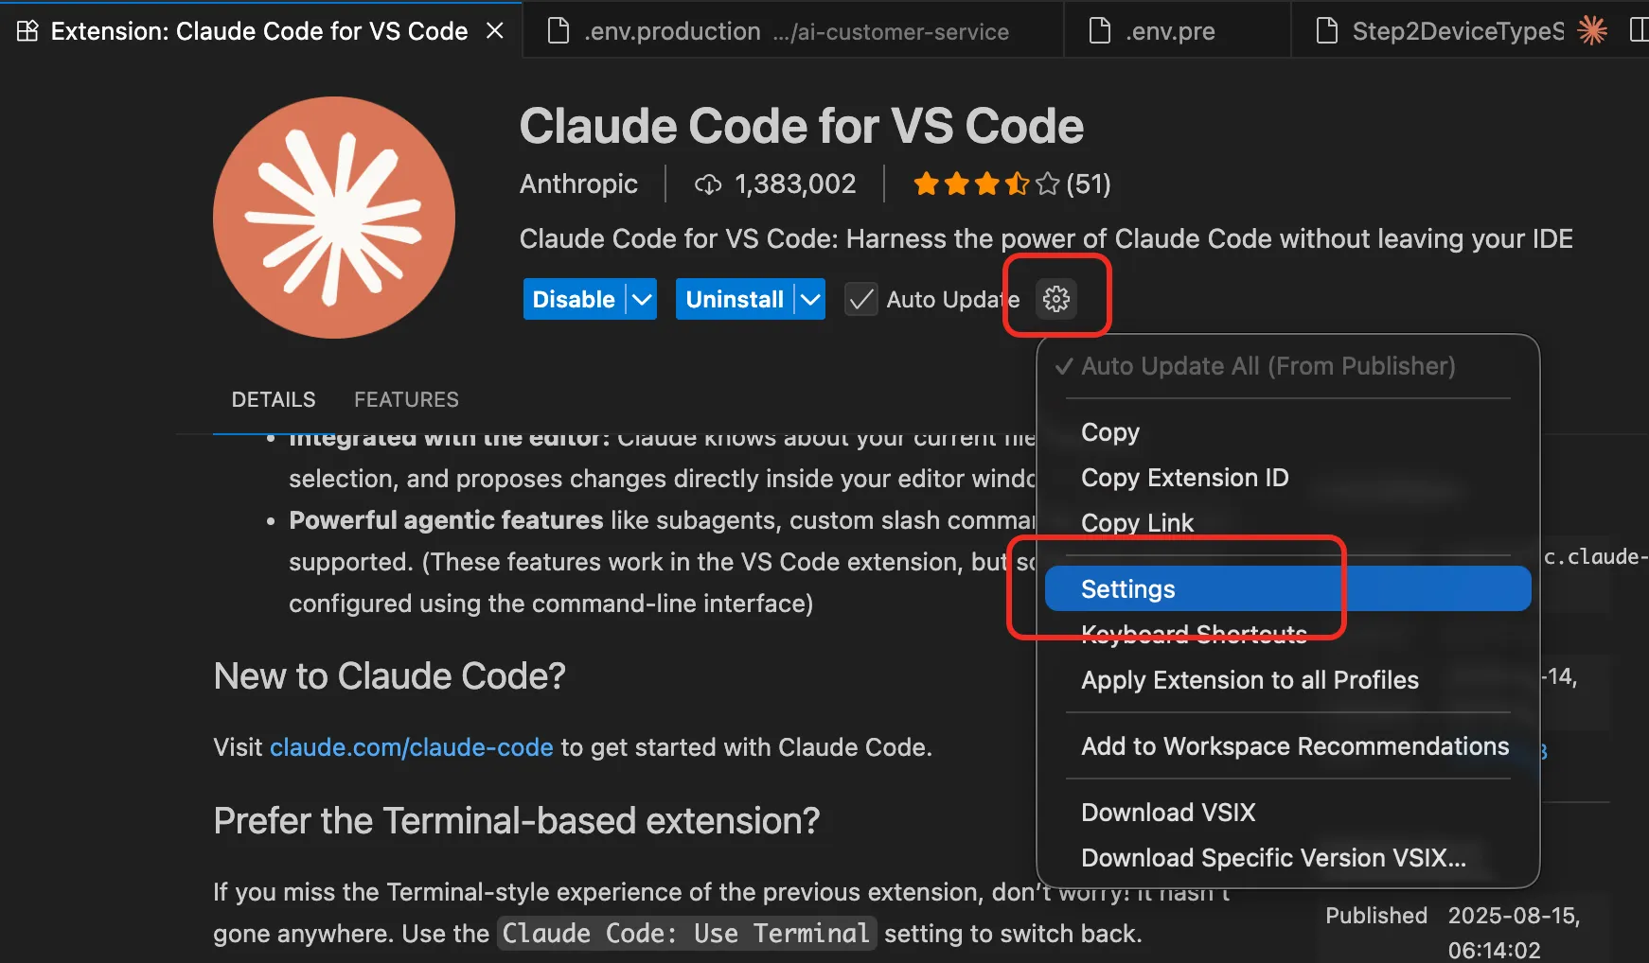Viewport: 1649px width, 963px height.
Task: Select Download VSIX menu option
Action: tap(1168, 813)
